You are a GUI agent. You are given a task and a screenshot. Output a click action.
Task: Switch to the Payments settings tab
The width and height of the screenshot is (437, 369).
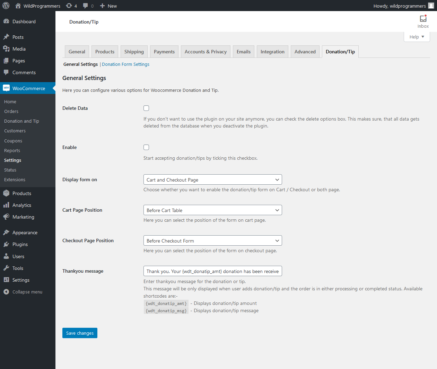point(164,51)
